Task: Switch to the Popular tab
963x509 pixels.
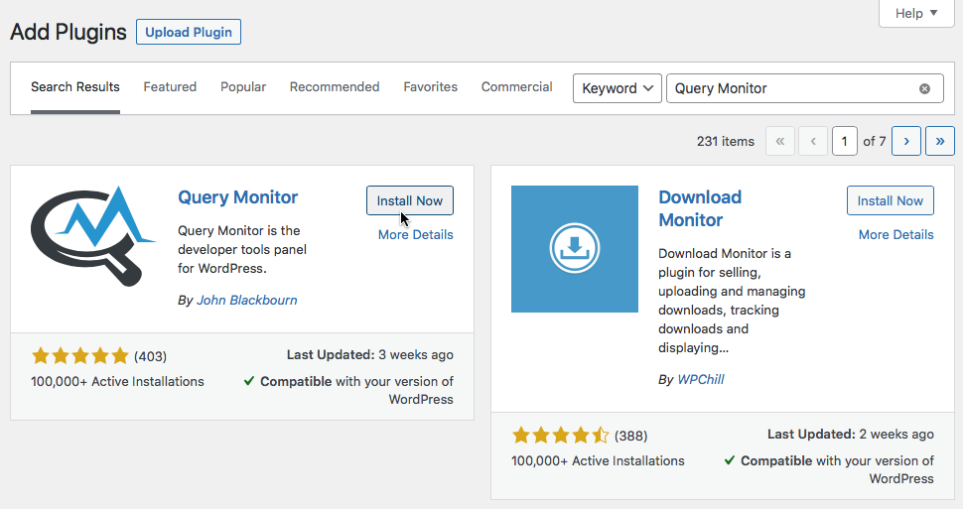Action: coord(243,87)
